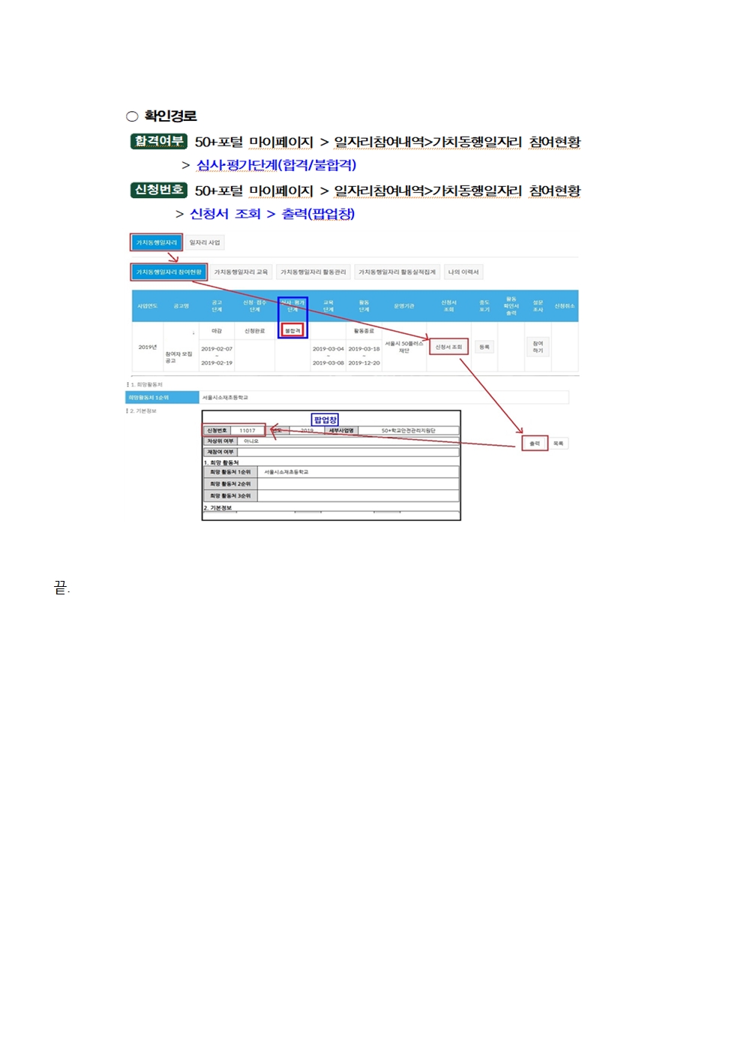Screen dimensions: 744x1053
Task: Click the 재참여 여부 label in the popup
Action: tap(220, 452)
